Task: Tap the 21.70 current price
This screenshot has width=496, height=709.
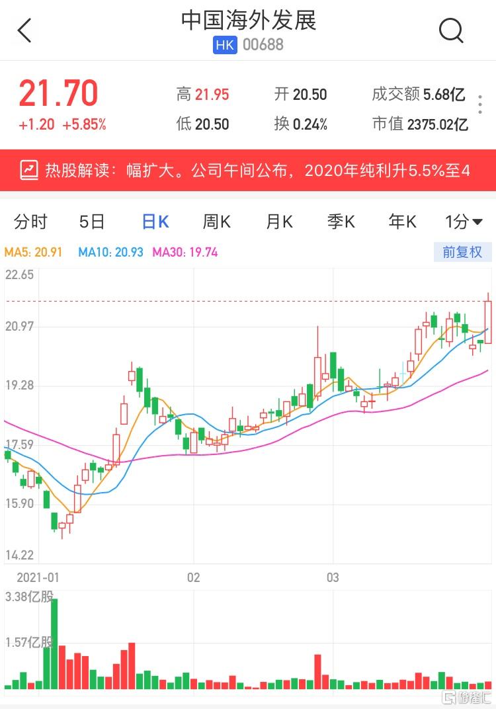Action: click(58, 93)
